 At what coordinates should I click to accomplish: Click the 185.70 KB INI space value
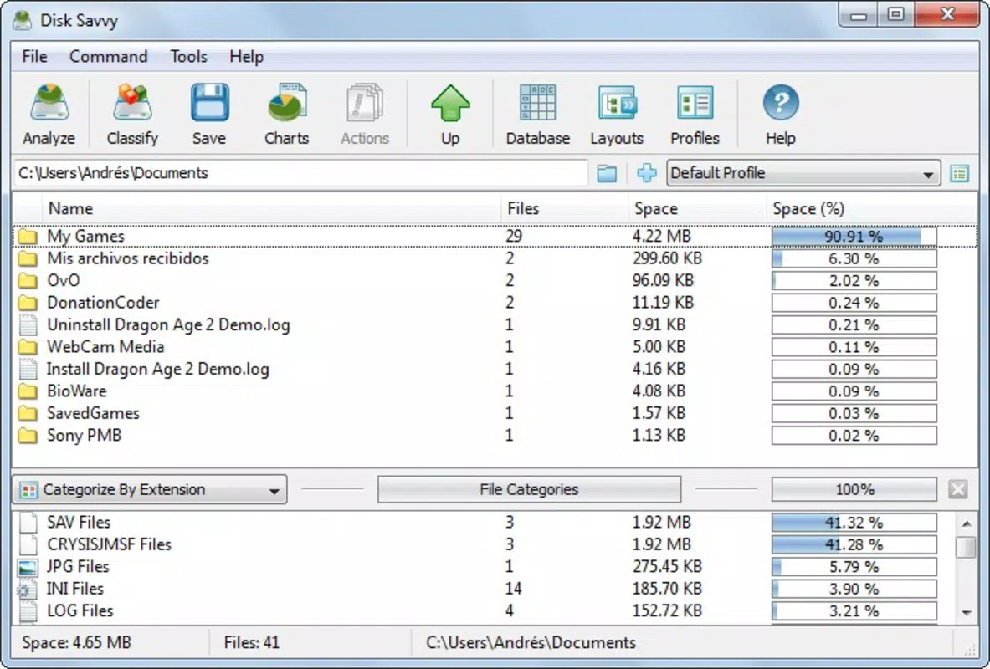click(x=667, y=589)
